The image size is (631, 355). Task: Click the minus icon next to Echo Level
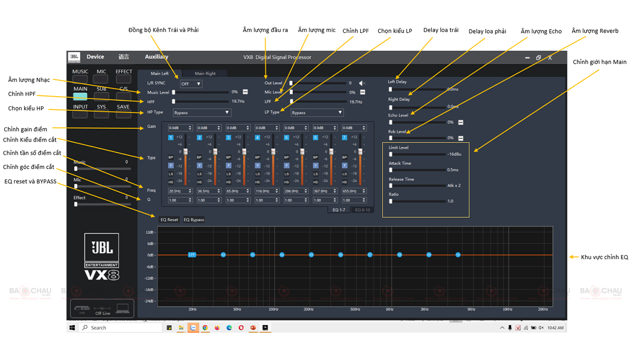(x=461, y=122)
